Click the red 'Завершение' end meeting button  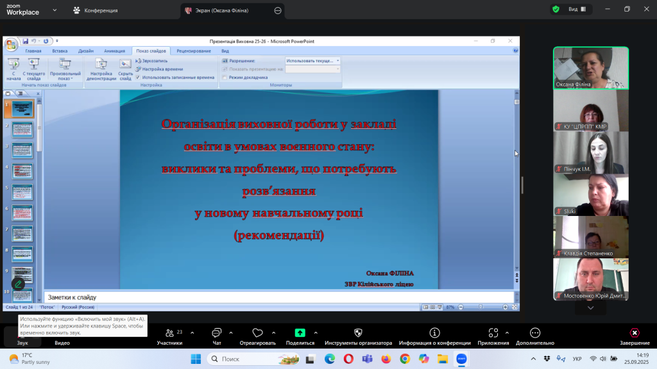tap(634, 336)
